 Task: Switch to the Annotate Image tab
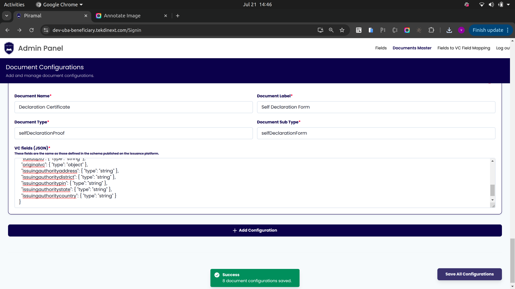click(x=122, y=16)
